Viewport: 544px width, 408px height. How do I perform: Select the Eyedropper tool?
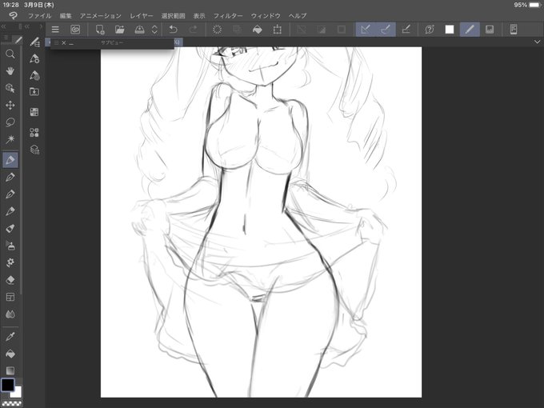click(10, 336)
